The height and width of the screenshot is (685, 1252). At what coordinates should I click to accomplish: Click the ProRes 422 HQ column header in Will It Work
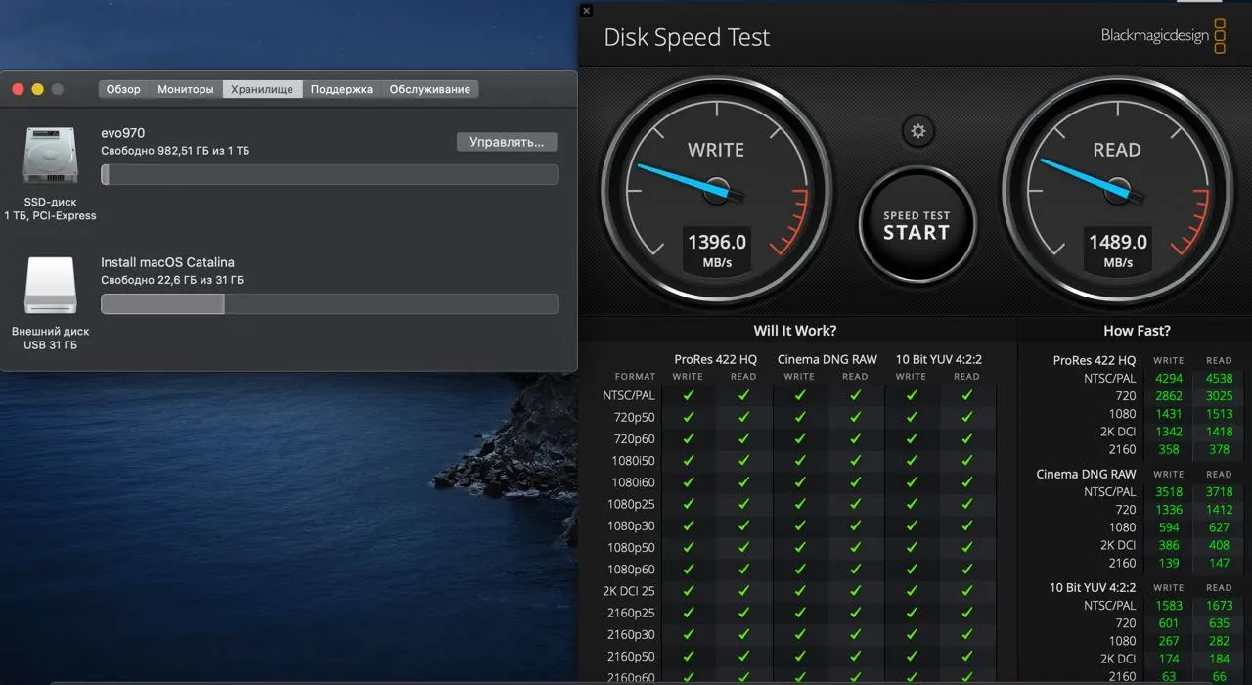pos(715,359)
